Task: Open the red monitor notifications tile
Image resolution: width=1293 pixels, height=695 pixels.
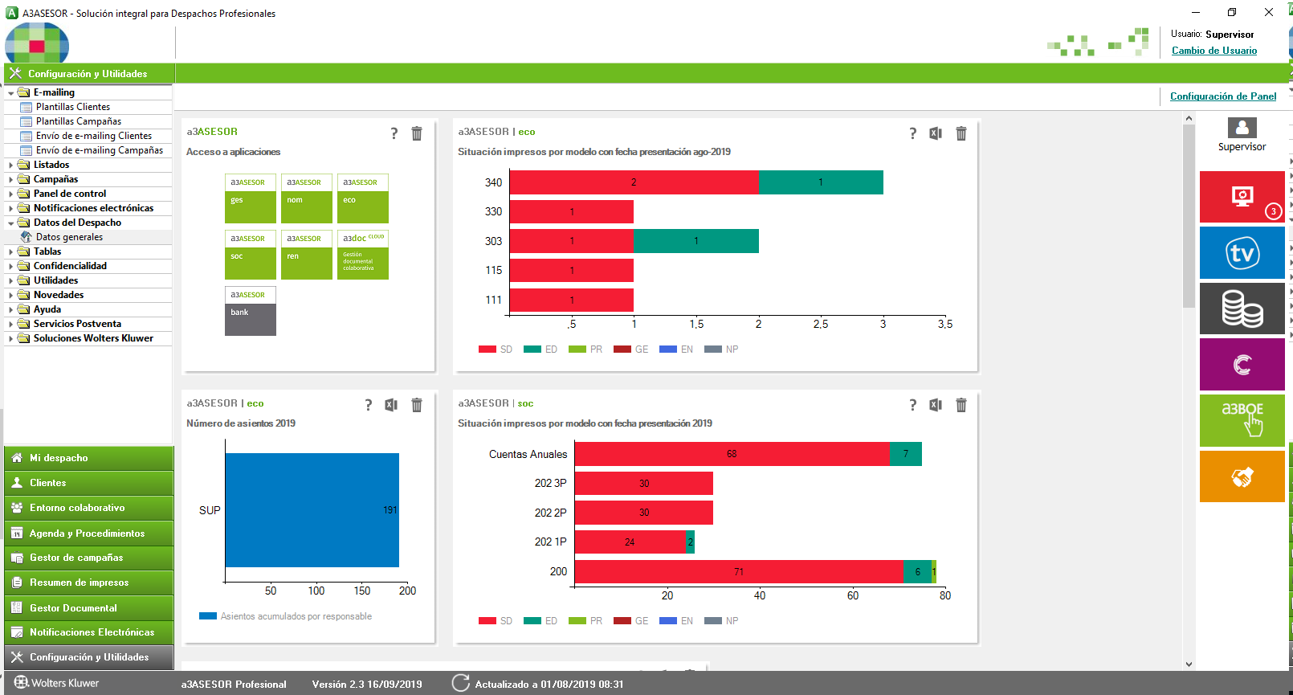Action: [1242, 197]
